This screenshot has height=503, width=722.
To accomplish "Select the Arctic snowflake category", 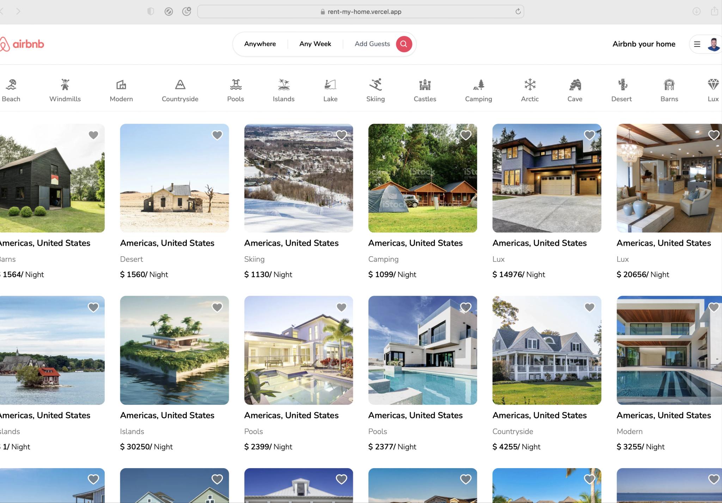I will [x=530, y=85].
